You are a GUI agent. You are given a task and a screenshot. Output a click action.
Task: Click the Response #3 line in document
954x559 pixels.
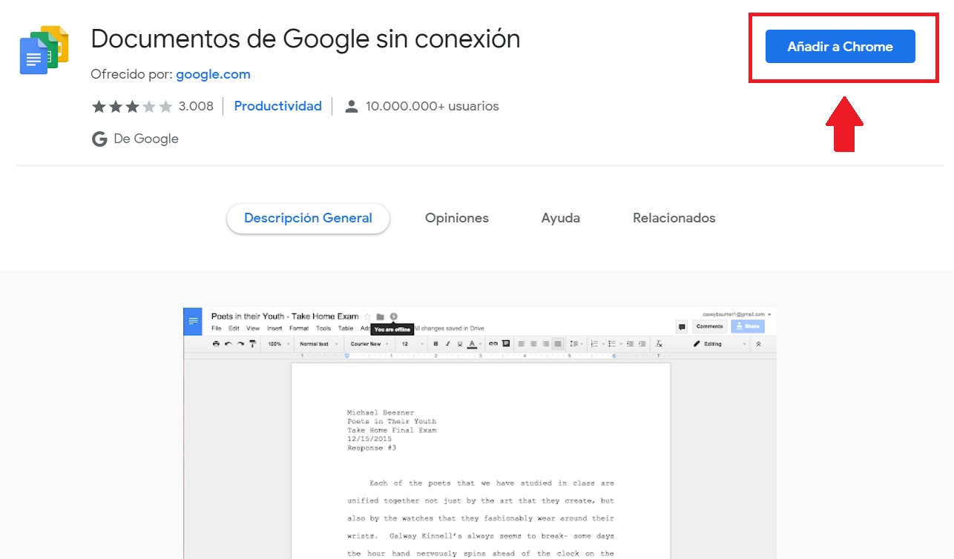pyautogui.click(x=372, y=448)
